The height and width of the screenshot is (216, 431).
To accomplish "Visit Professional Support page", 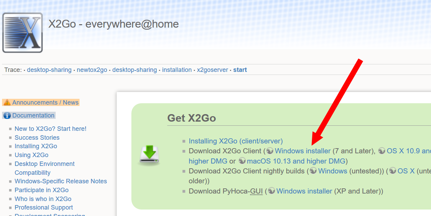I will pos(44,207).
